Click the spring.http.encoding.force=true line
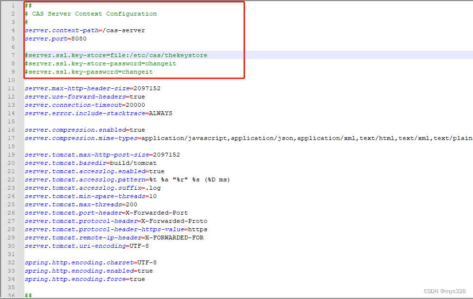The height and width of the screenshot is (299, 473). pyautogui.click(x=84, y=279)
